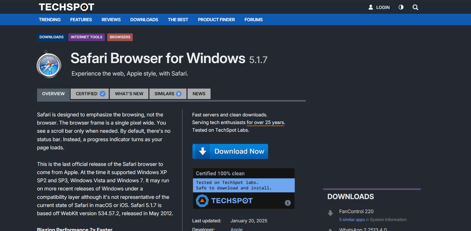The height and width of the screenshot is (231, 471).
Task: Expand the SIMILARS tab showing 9 items
Action: [x=168, y=94]
